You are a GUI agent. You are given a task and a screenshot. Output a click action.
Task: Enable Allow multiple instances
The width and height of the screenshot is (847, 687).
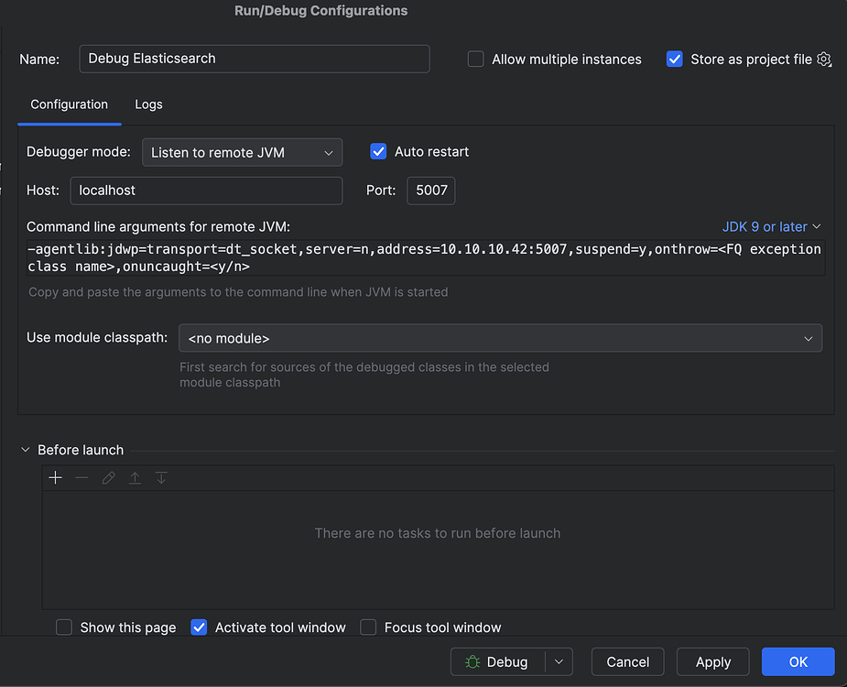point(475,59)
